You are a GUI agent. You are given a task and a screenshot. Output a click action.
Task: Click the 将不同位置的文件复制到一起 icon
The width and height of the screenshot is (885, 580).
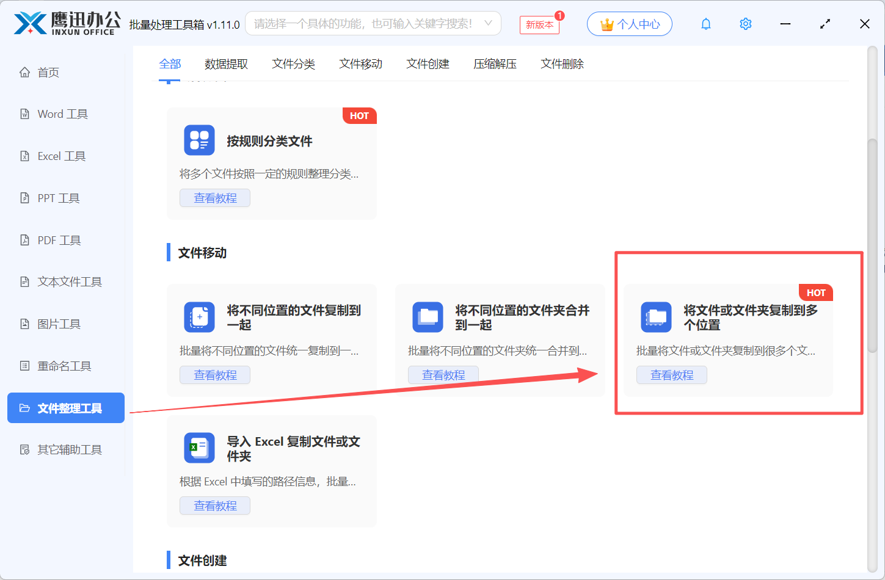(x=199, y=317)
